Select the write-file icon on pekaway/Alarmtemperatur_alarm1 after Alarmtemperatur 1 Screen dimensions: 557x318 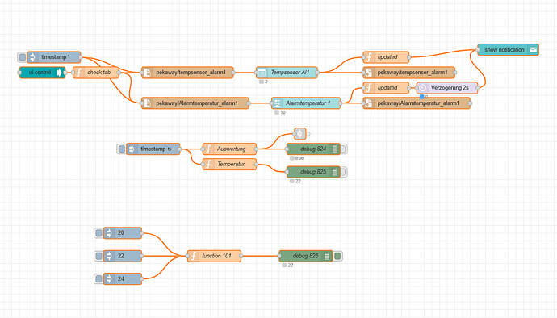tap(369, 103)
